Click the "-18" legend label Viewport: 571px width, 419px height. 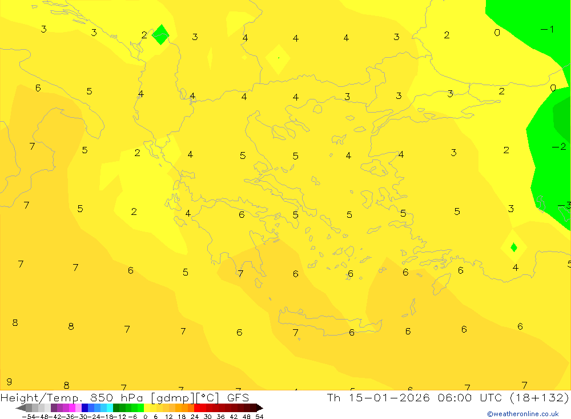click(x=108, y=417)
